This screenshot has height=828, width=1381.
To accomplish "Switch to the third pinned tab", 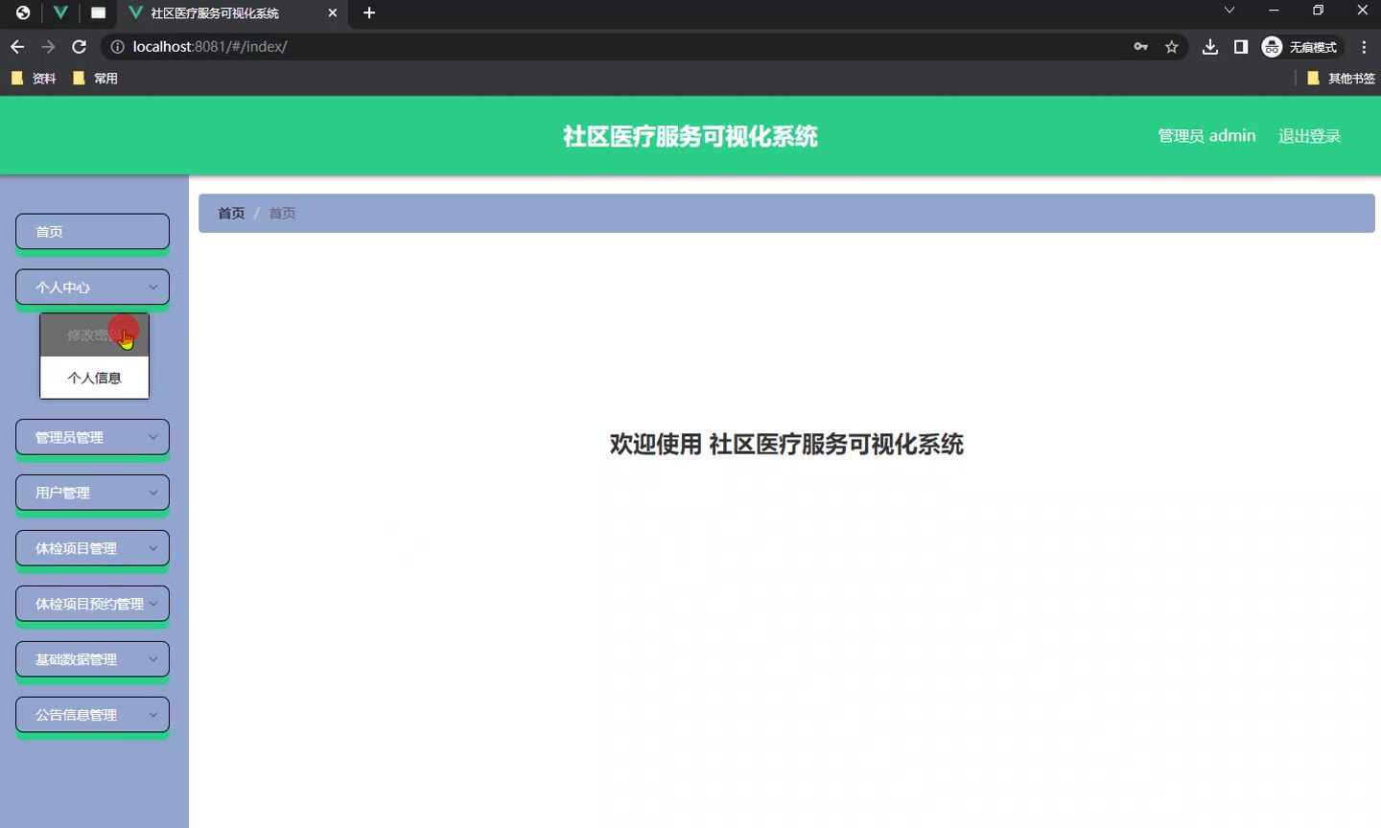I will (x=98, y=12).
